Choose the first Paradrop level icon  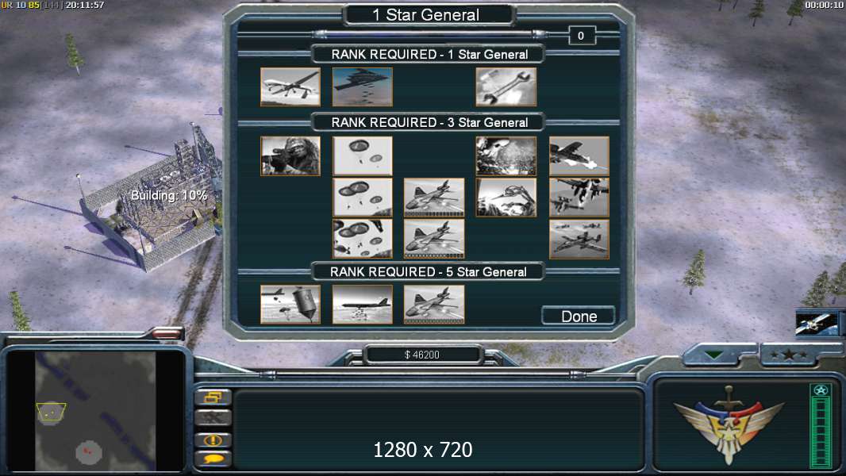coord(363,155)
